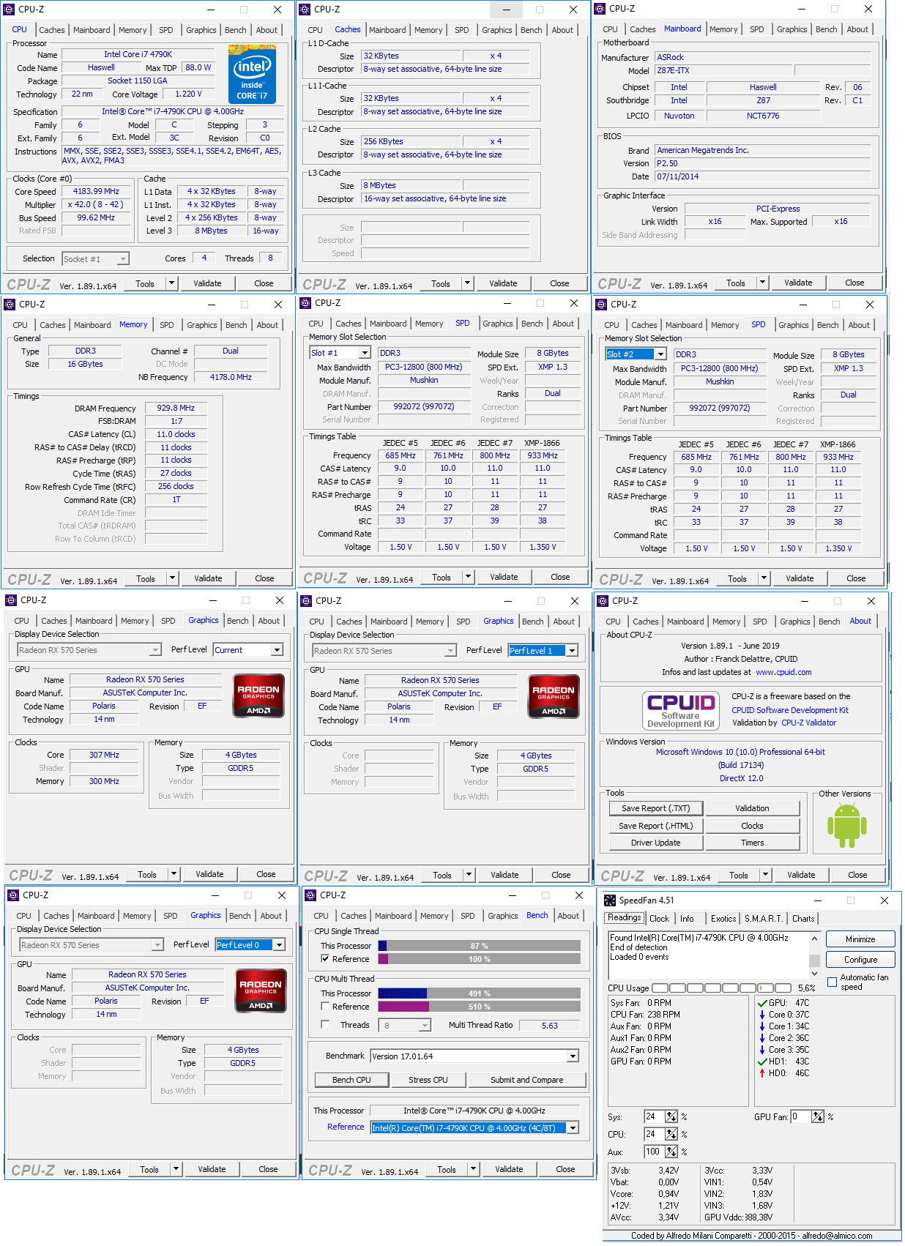Click blue down arrow beside Core 1 temperature
Image resolution: width=905 pixels, height=1246 pixels.
pyautogui.click(x=762, y=1026)
